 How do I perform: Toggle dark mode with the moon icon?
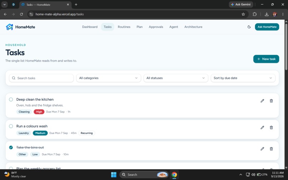[249, 27]
